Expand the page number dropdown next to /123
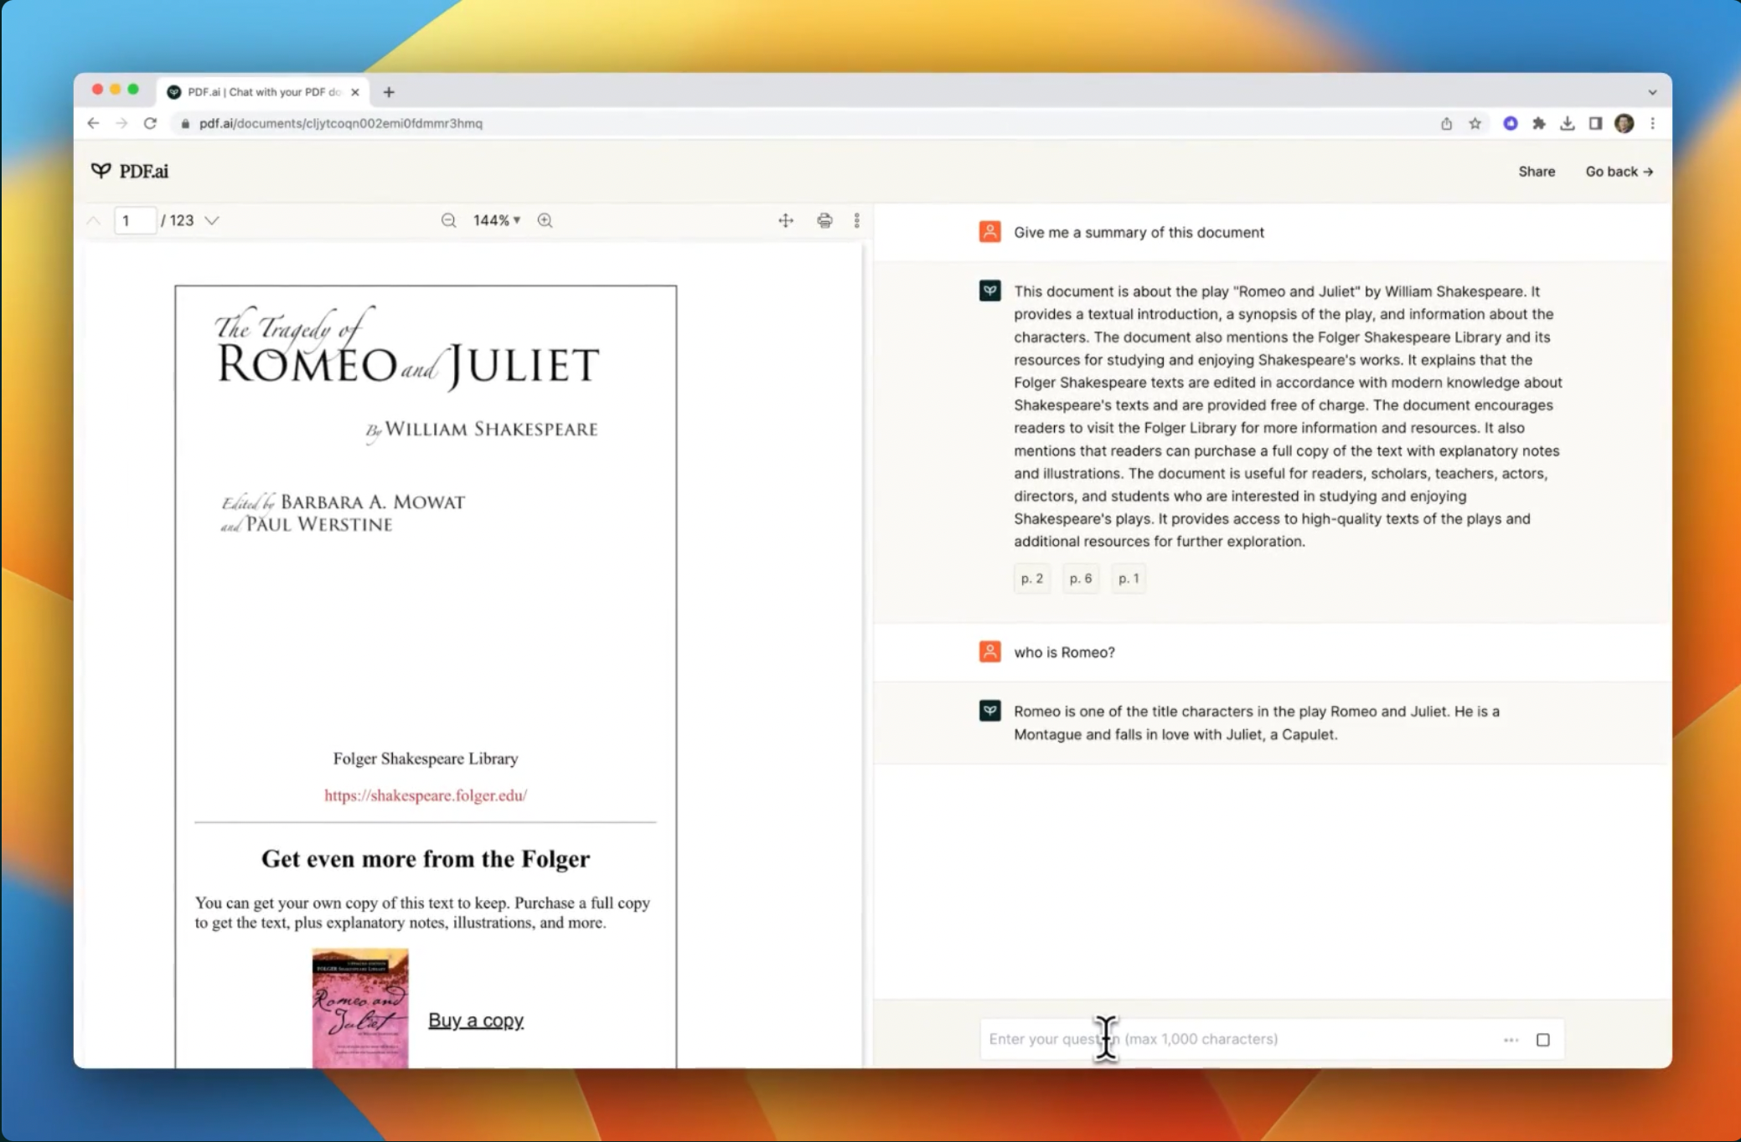Screen dimensions: 1741x1142 pyautogui.click(x=212, y=220)
